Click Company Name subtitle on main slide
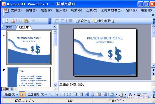This screenshot has width=155, height=104. [x=105, y=42]
